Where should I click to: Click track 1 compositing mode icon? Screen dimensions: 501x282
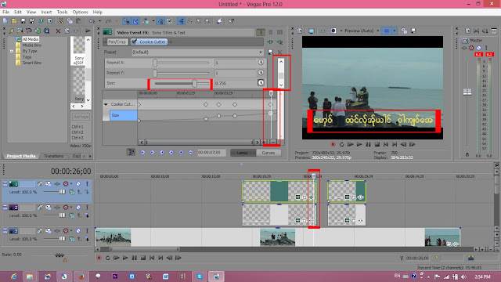71,192
